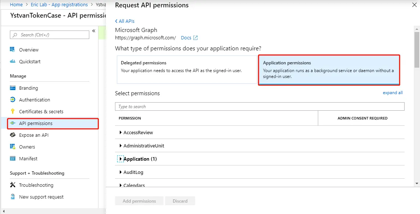The image size is (420, 214).
Task: Expand the AccessReview permission group
Action: pos(121,132)
